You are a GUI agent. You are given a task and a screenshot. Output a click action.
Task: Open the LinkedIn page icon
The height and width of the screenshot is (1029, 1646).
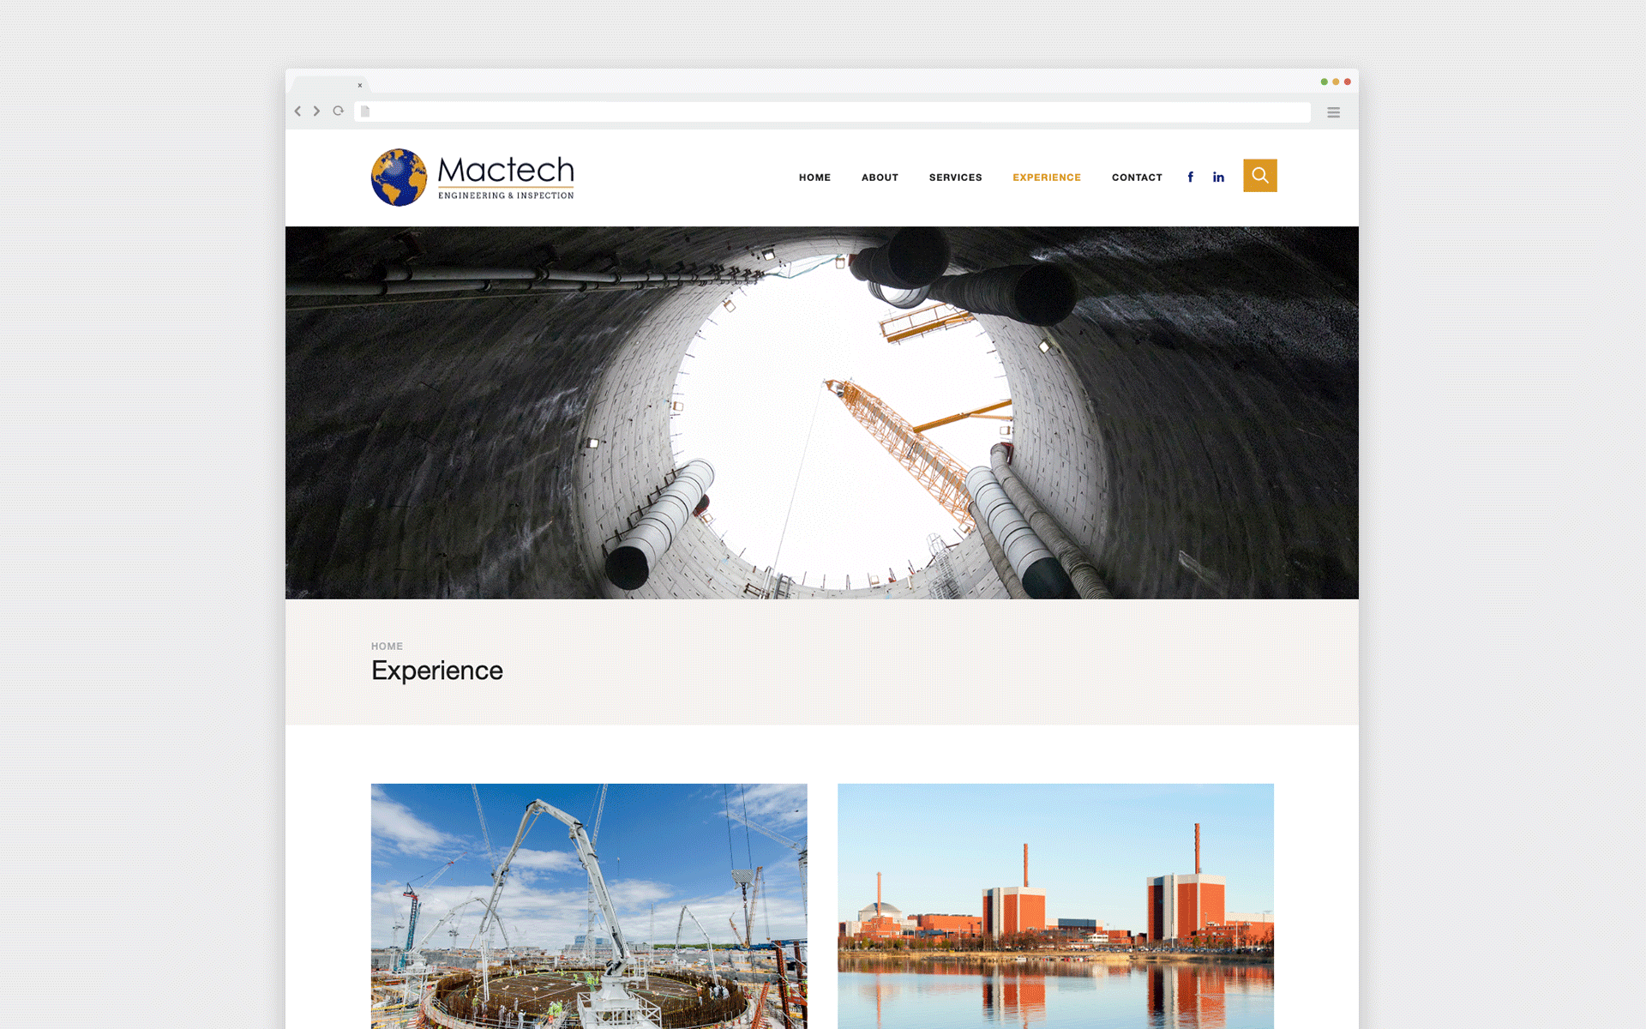point(1218,177)
